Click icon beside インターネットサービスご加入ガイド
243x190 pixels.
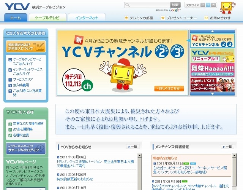tap(10, 70)
